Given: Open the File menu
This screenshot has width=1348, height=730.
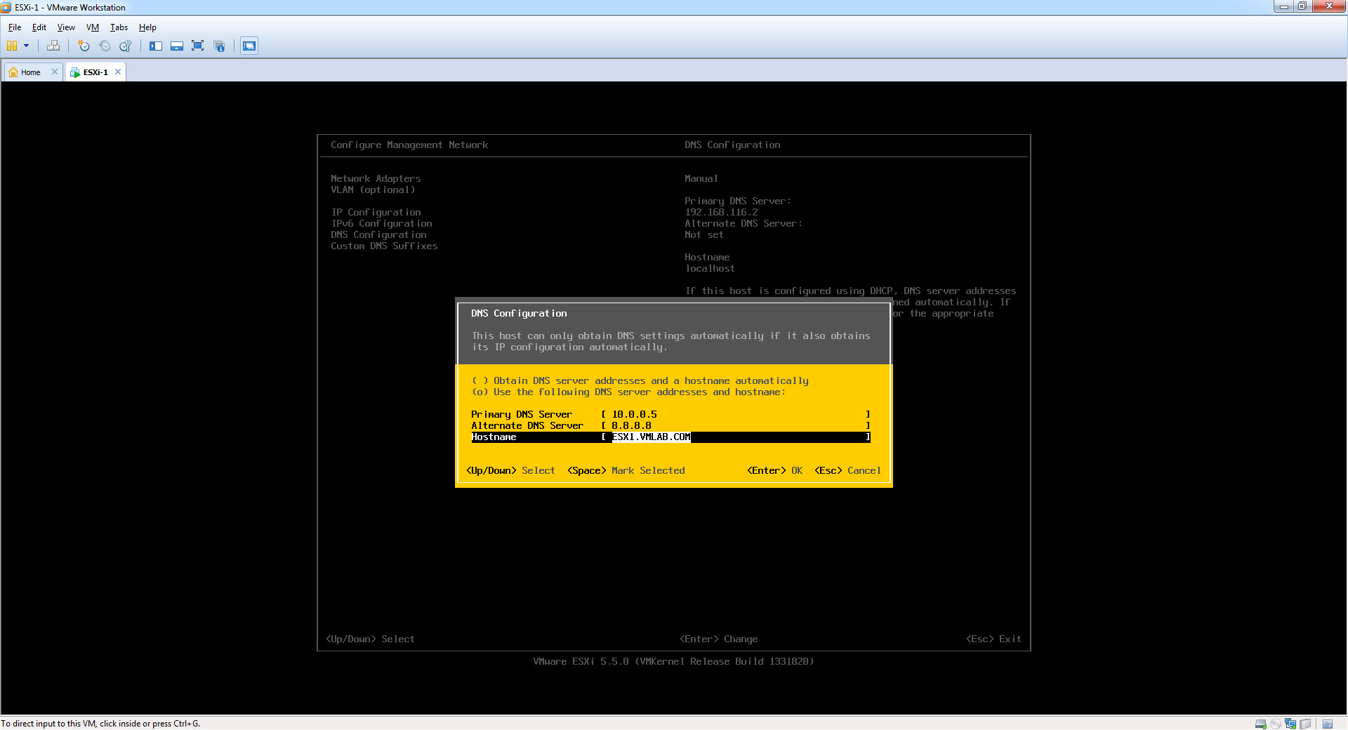Looking at the screenshot, I should [15, 27].
